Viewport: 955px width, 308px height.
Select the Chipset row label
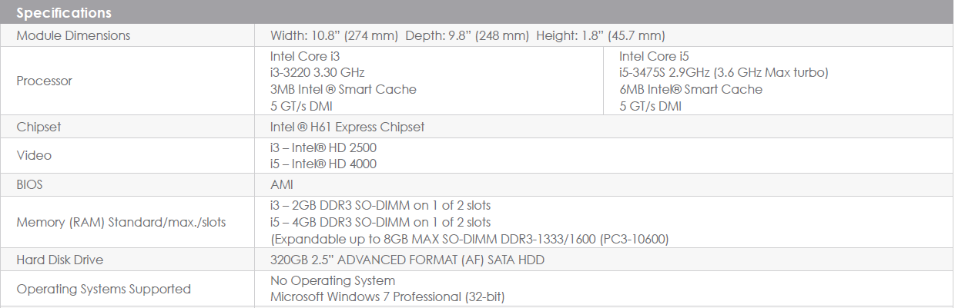coord(39,127)
